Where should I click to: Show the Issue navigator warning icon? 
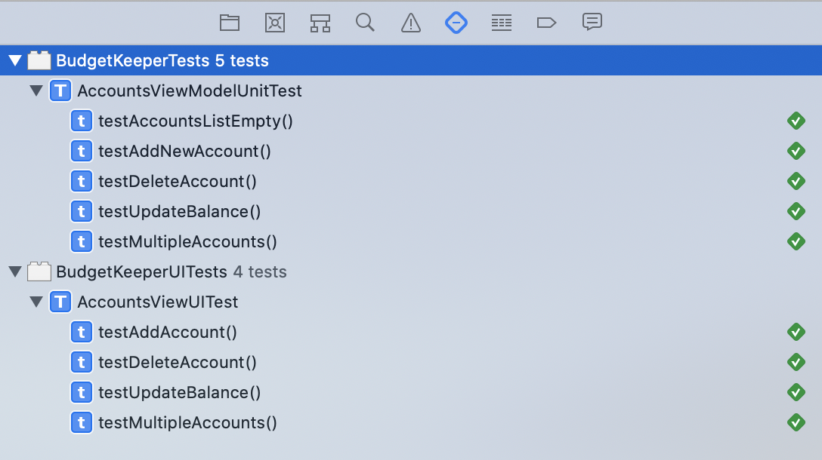coord(411,23)
